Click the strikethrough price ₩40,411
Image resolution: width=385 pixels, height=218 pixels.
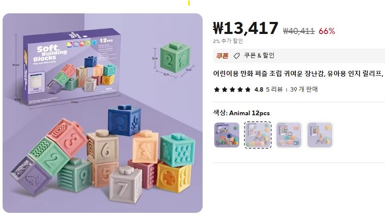(299, 31)
